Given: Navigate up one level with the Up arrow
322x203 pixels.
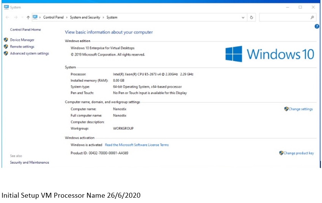Looking at the screenshot, I should coord(28,17).
